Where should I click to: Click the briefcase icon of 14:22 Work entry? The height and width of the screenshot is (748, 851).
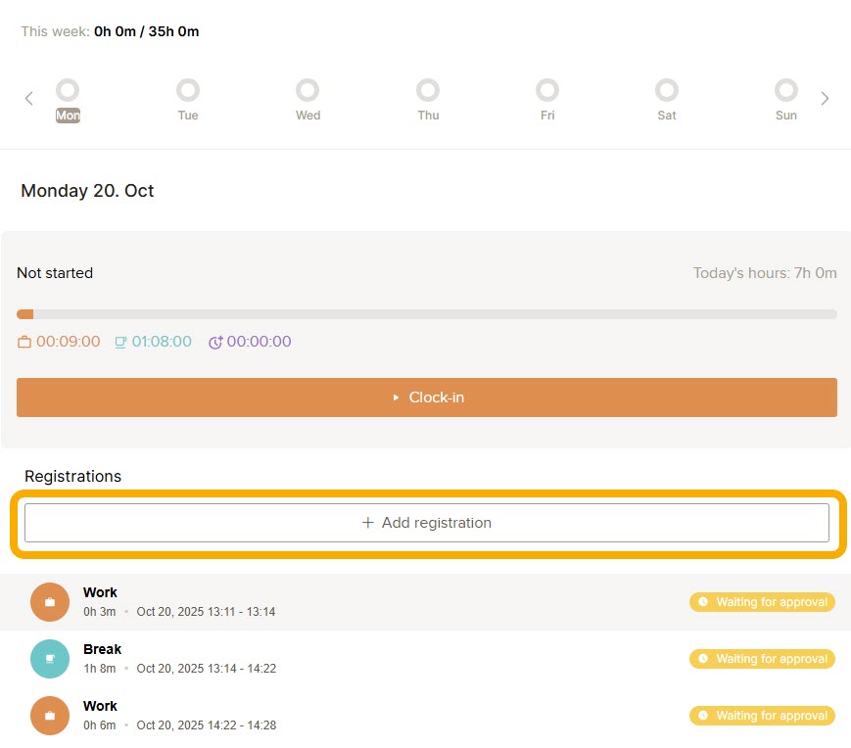[x=50, y=716]
